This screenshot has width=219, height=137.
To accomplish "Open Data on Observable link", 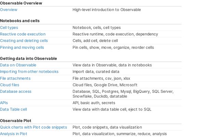I will tap(18, 65).
